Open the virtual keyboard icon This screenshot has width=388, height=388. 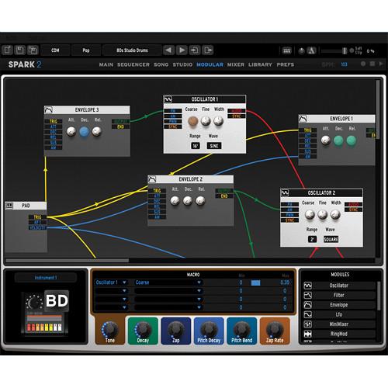click(x=287, y=50)
